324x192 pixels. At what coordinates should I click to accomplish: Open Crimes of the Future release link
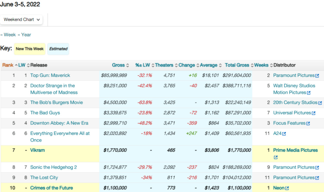(x=52, y=188)
